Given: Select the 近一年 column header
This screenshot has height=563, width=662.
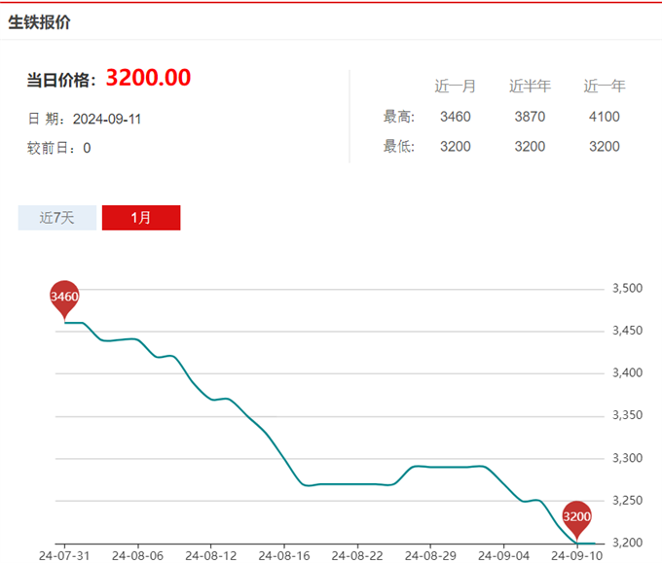Looking at the screenshot, I should point(605,87).
